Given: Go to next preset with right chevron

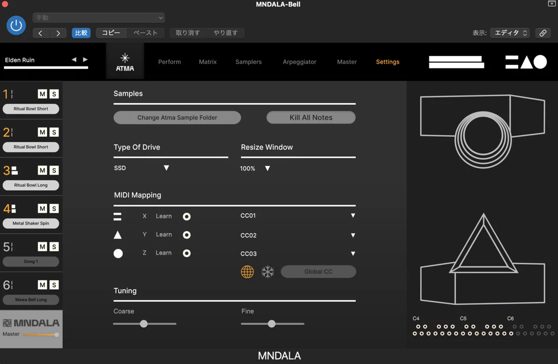Looking at the screenshot, I should click(58, 33).
